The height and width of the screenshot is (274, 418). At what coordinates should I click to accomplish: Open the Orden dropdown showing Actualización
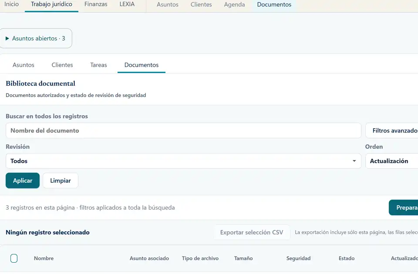(x=391, y=161)
